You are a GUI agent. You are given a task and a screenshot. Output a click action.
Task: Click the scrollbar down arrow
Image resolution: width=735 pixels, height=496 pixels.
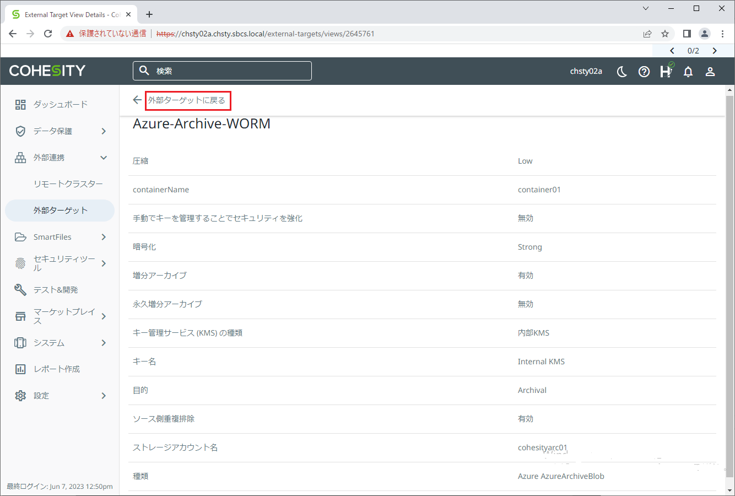(731, 490)
